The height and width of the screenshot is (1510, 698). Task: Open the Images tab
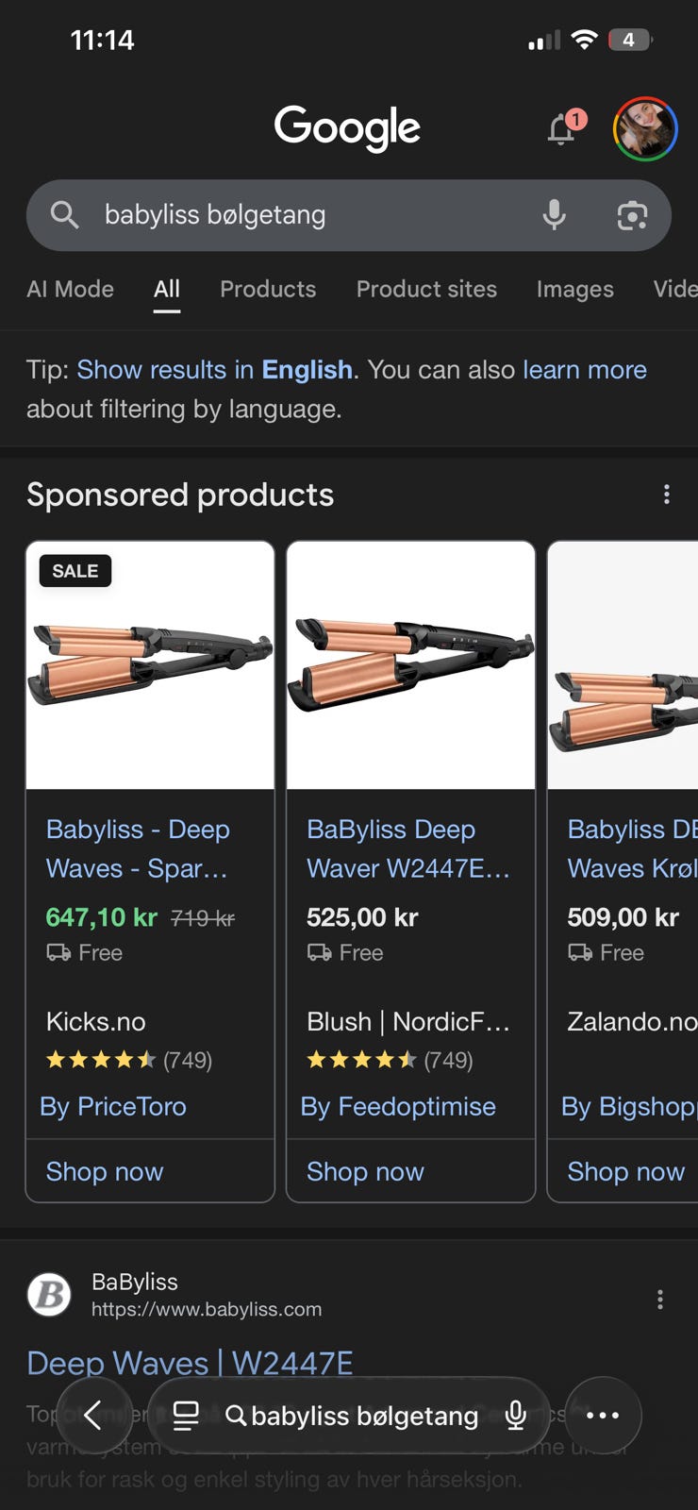[574, 289]
